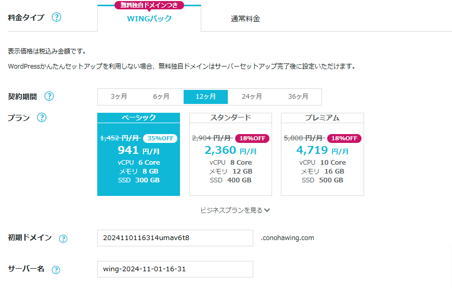Click the サーバー名 text field
Image resolution: width=452 pixels, height=304 pixels.
coord(175,269)
